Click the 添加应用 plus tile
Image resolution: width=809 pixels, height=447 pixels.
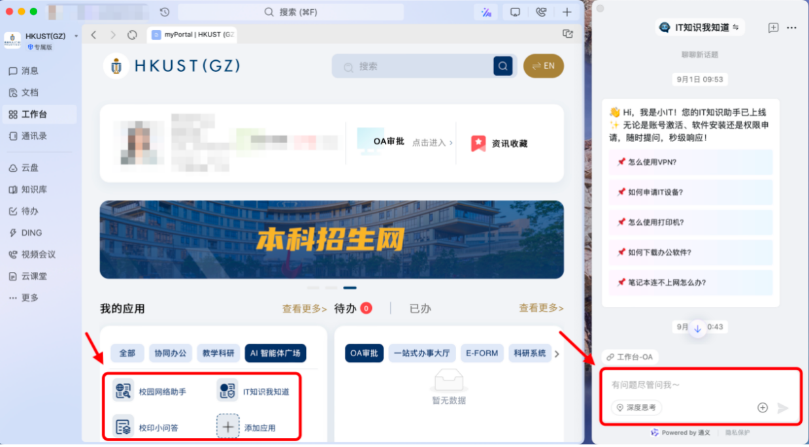pyautogui.click(x=227, y=427)
